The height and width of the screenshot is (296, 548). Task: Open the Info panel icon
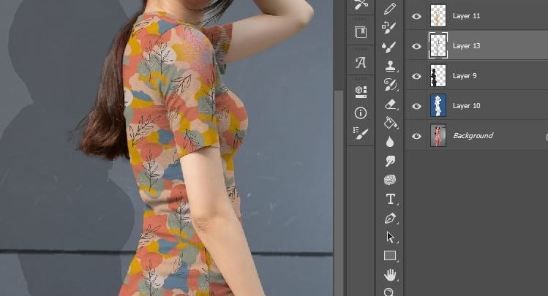(361, 113)
